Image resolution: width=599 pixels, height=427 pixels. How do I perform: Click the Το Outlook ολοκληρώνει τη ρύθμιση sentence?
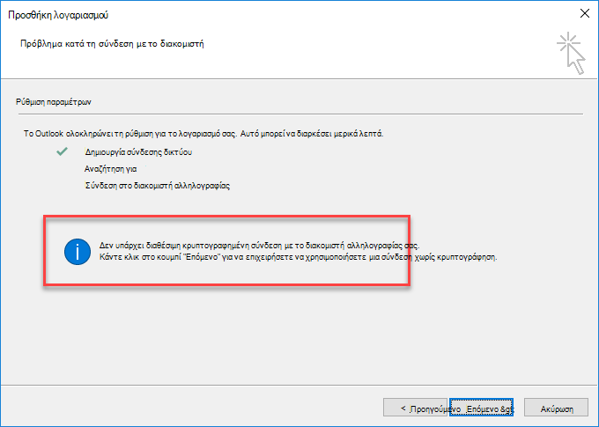pos(130,134)
